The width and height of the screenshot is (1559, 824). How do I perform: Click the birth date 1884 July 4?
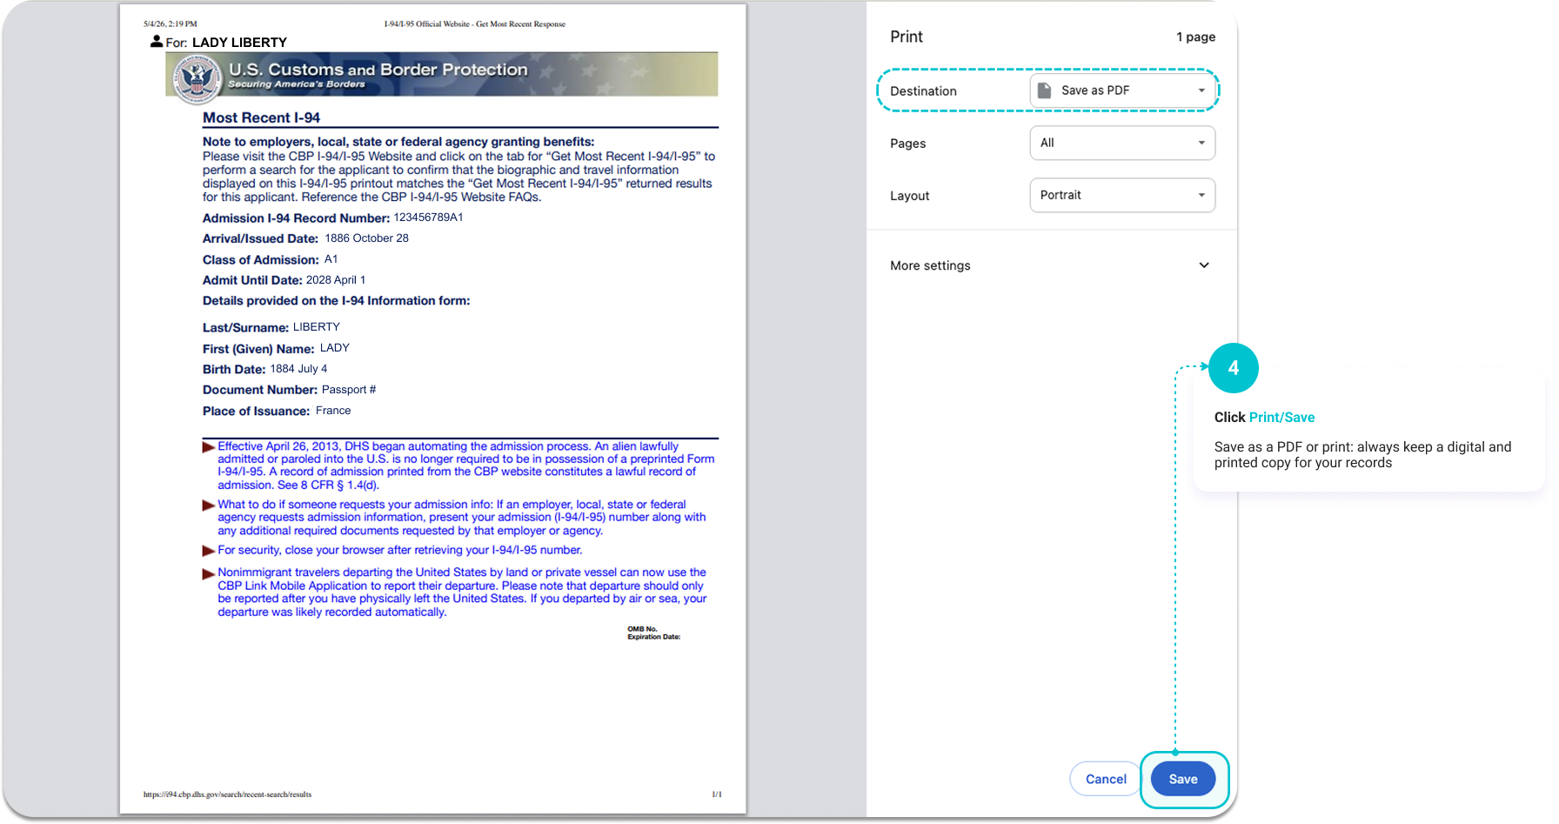pyautogui.click(x=298, y=369)
